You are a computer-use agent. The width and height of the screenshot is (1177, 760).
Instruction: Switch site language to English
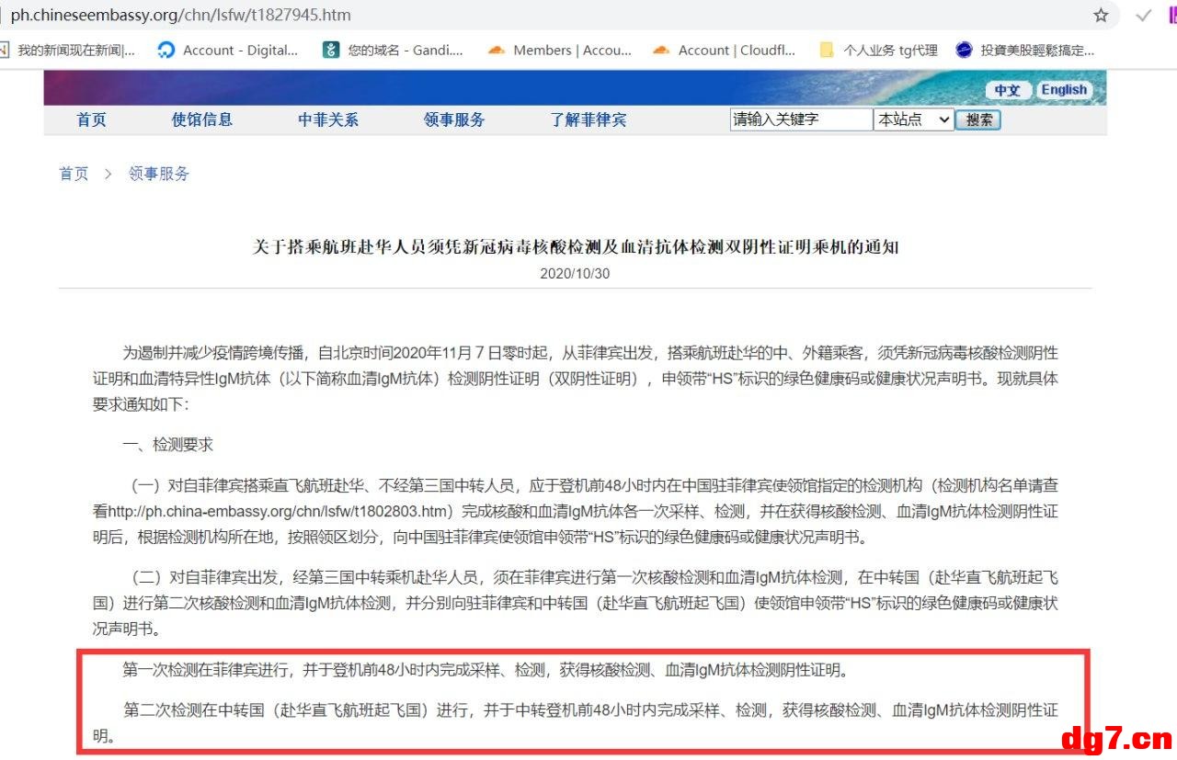click(x=1064, y=89)
